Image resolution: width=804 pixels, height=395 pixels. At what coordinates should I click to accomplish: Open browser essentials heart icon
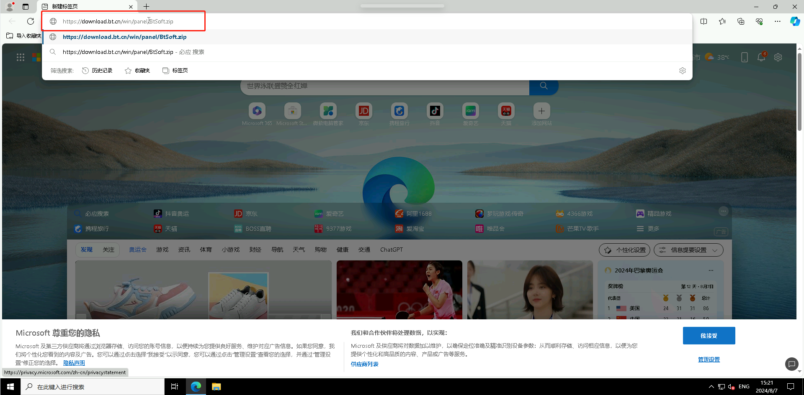click(759, 21)
